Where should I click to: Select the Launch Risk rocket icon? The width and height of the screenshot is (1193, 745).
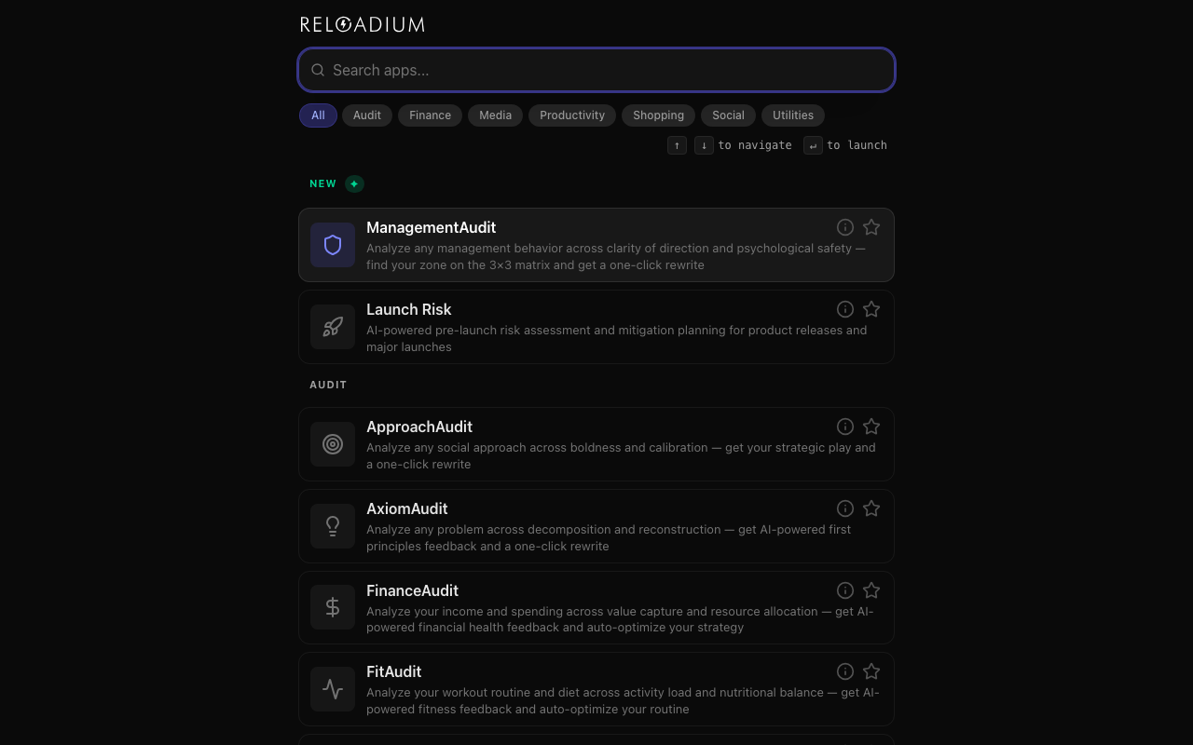(x=332, y=326)
